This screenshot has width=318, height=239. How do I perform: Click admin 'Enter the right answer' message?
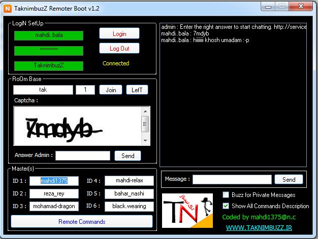(x=234, y=27)
